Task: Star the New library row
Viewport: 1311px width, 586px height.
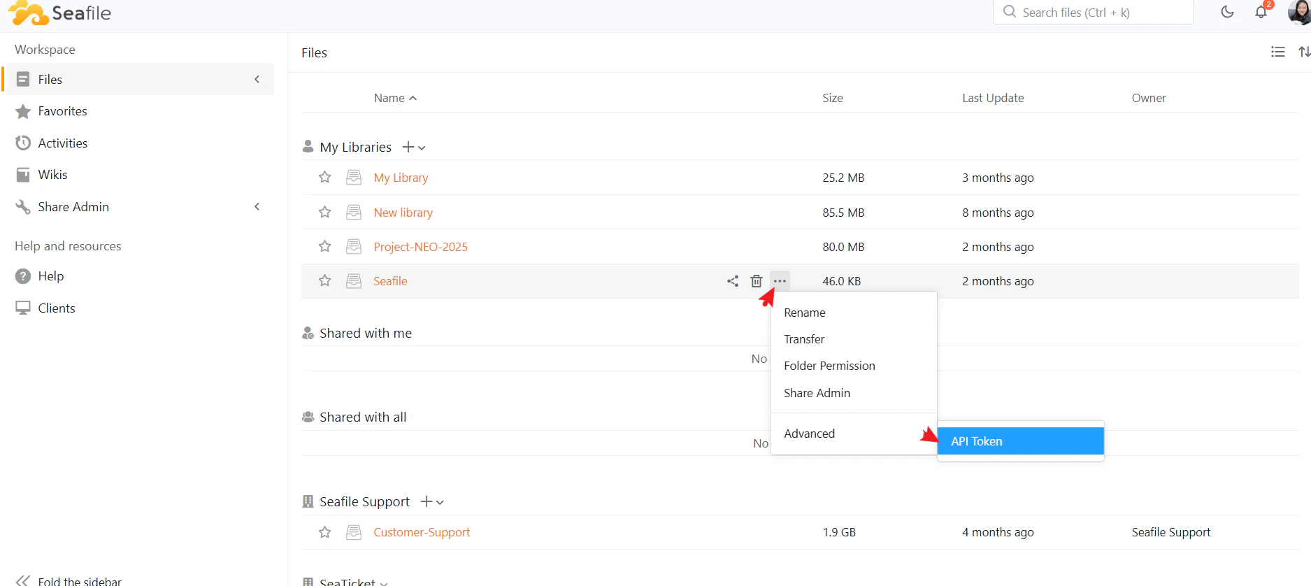Action: pos(324,212)
